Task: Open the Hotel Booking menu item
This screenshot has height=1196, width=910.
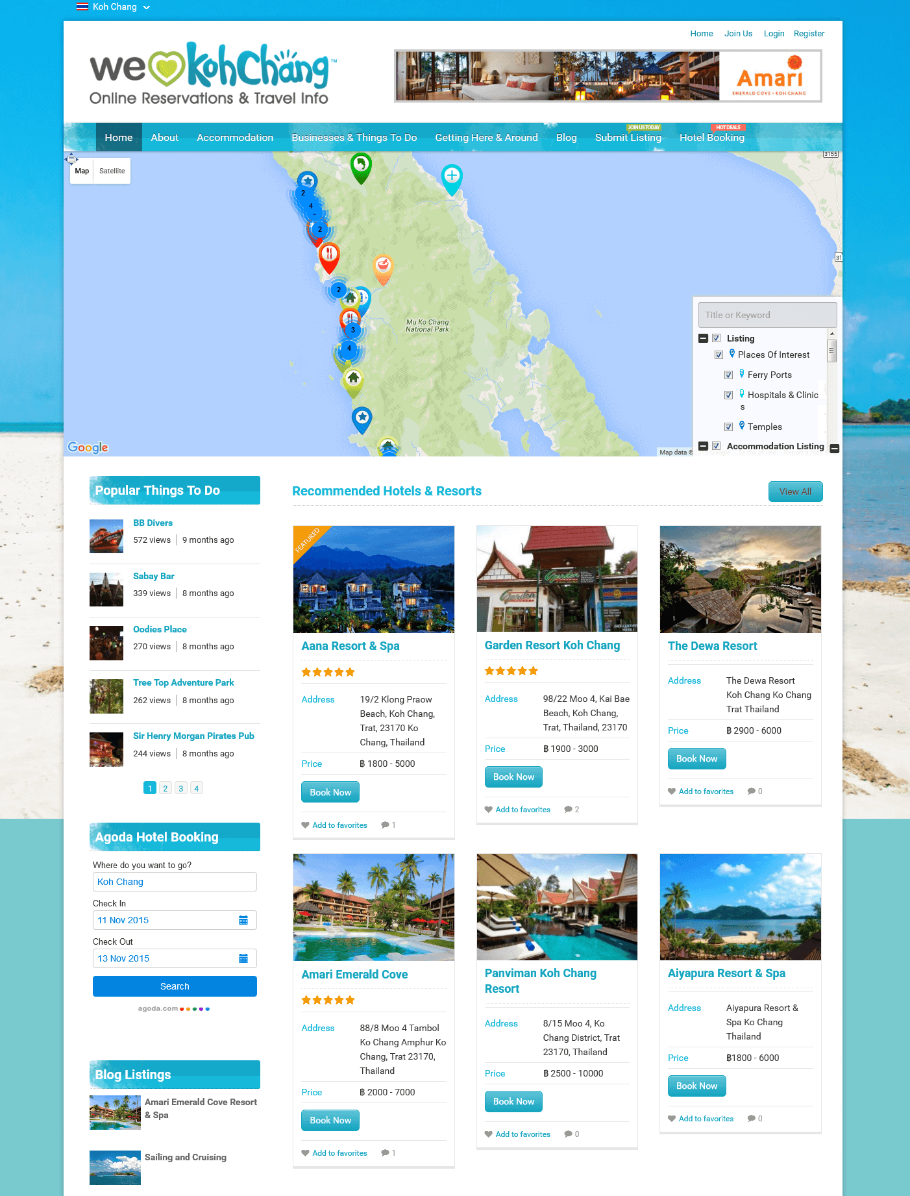Action: coord(712,138)
